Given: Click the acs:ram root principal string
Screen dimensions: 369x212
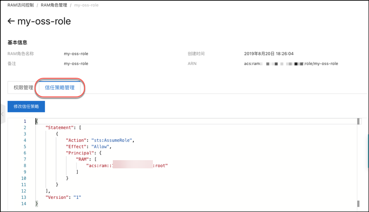Looking at the screenshot, I should click(x=127, y=166).
